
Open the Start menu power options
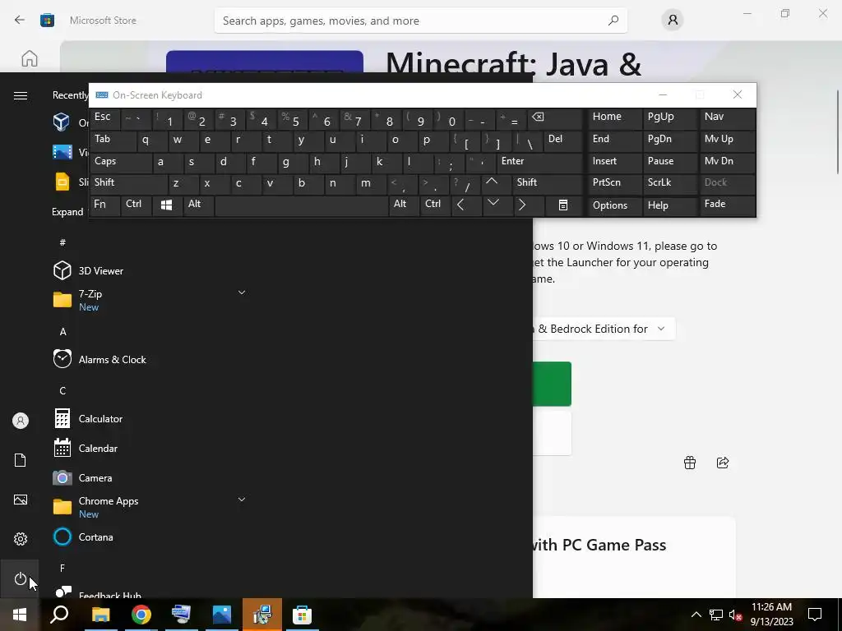click(x=20, y=578)
